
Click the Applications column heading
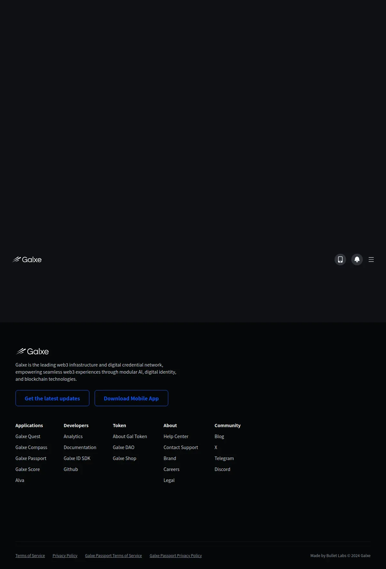tap(29, 426)
